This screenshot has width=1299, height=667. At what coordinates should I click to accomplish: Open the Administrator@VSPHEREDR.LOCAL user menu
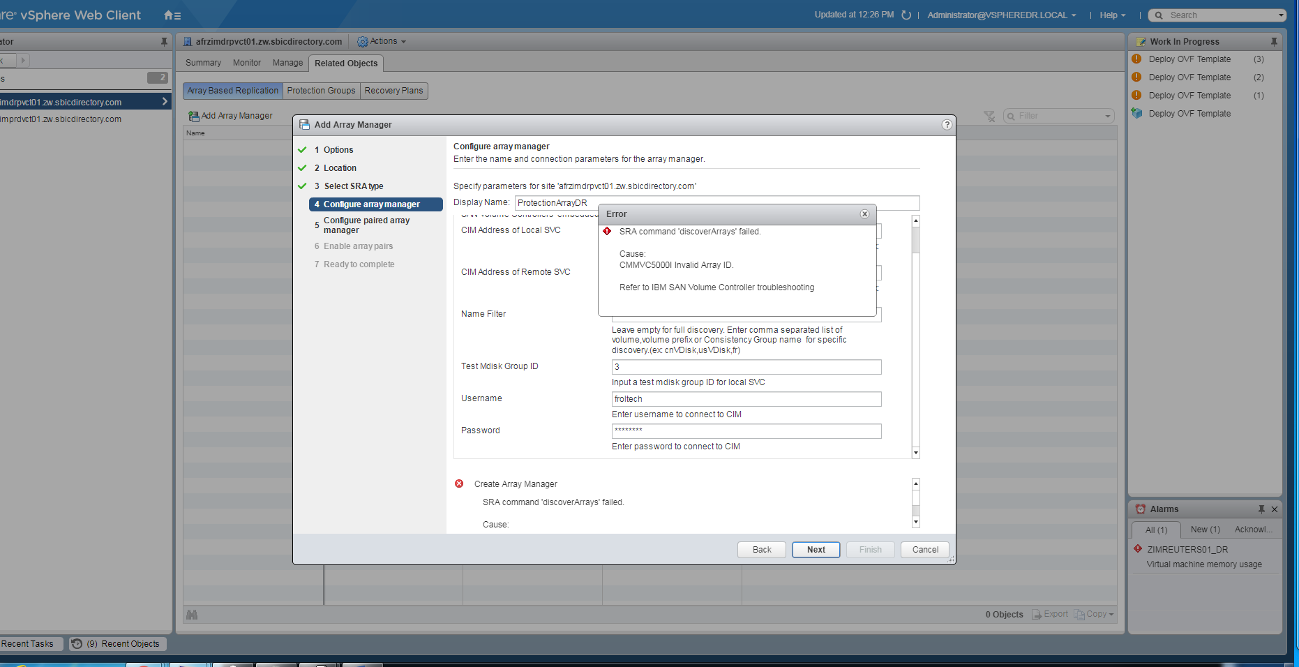pos(1001,15)
